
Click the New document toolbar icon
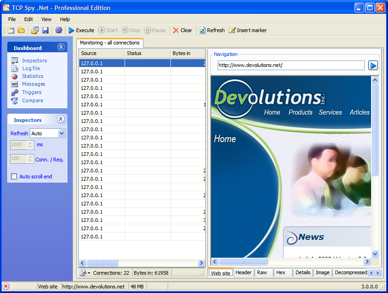click(x=11, y=30)
